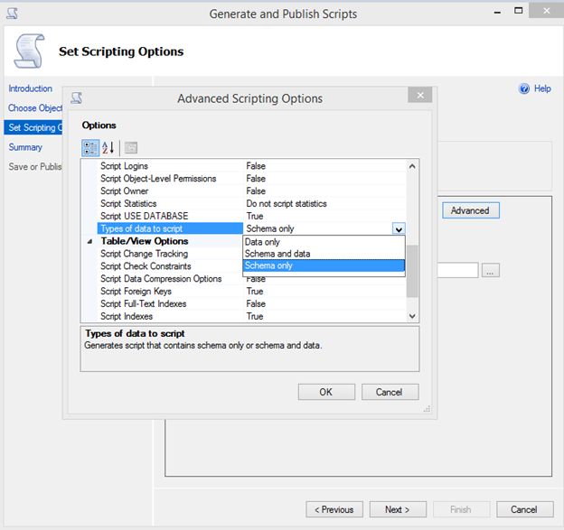Click the script scroll icon in dialog title
The image size is (564, 530).
[x=77, y=98]
